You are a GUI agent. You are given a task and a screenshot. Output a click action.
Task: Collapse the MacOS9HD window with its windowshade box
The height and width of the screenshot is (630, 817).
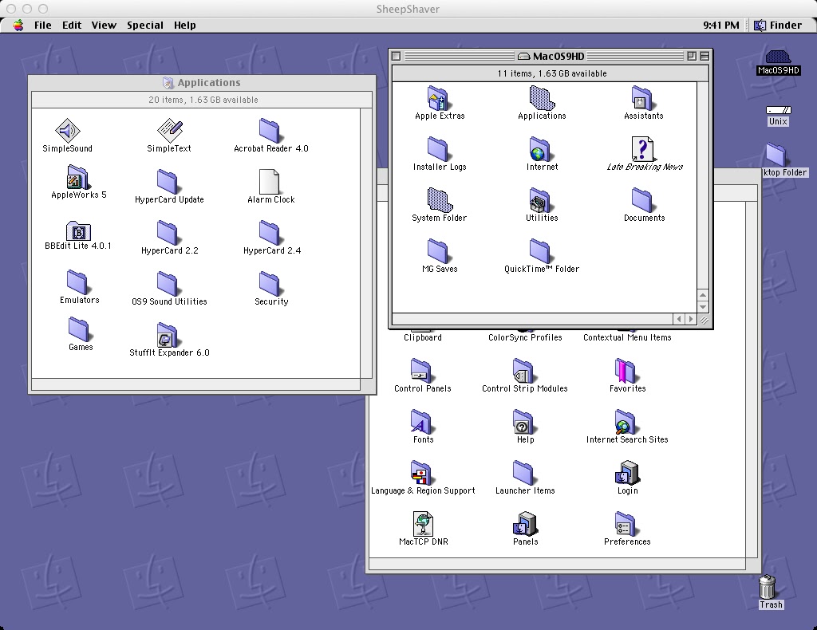click(703, 55)
